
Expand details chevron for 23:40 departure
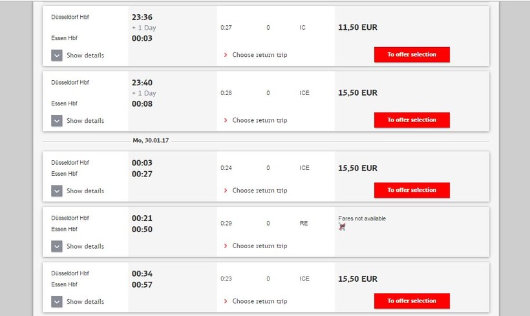point(57,121)
